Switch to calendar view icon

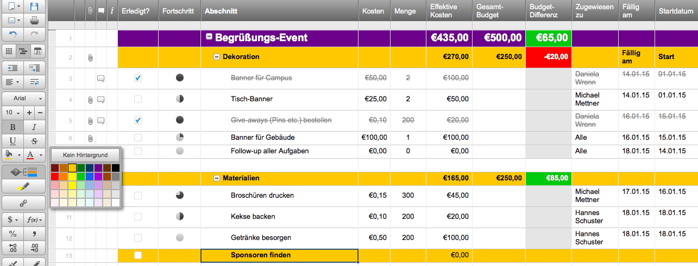[x=37, y=51]
